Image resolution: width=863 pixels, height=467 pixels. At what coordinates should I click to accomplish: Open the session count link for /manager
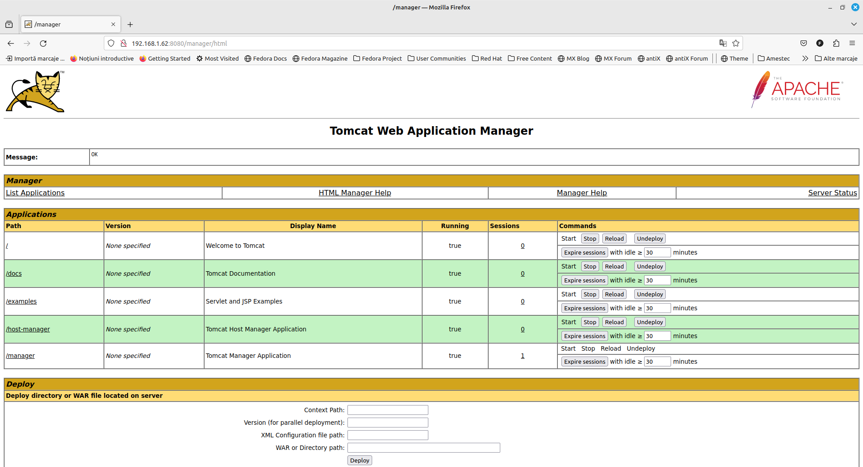pos(522,356)
